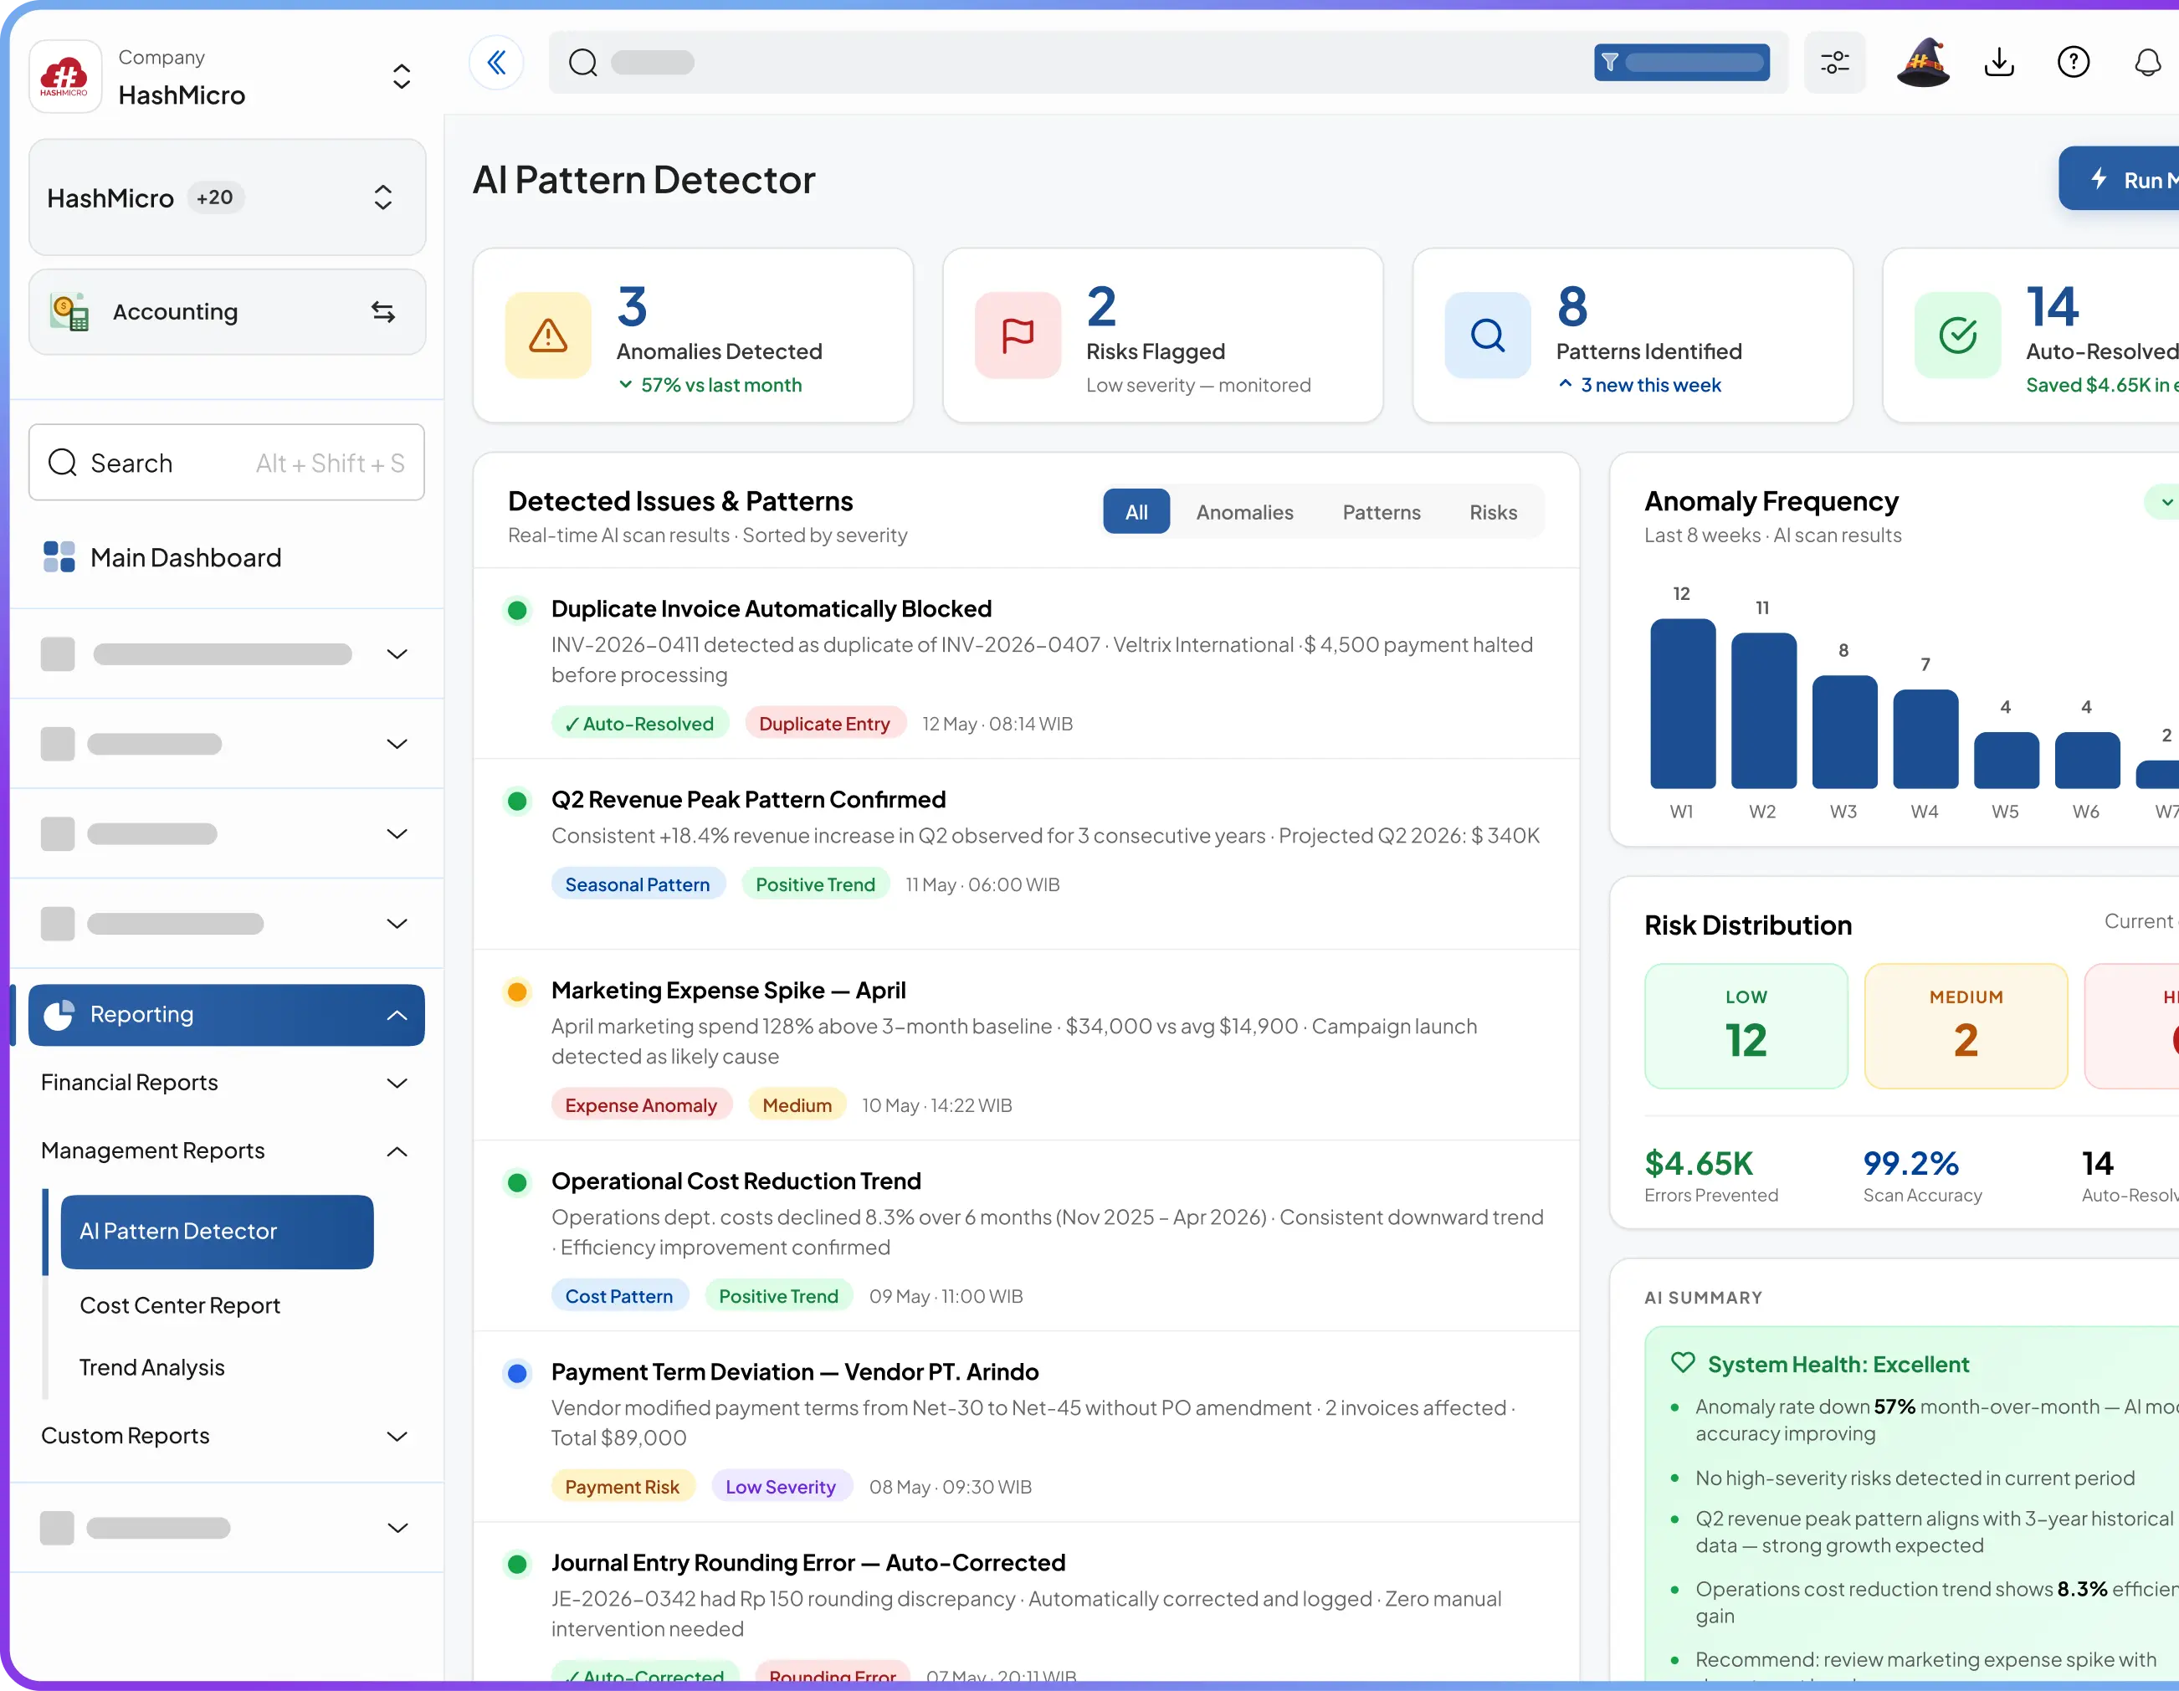
Task: Click the Cost Pattern tag
Action: 619,1296
